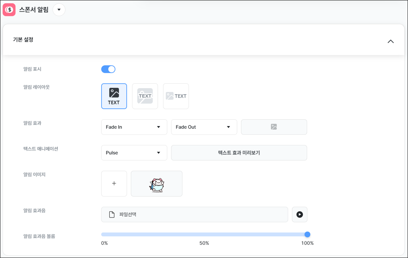Click the 텍스트 효과 미리보기 button

(x=239, y=153)
